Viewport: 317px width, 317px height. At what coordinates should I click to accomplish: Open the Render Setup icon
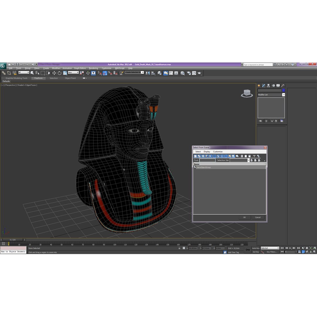point(189,73)
